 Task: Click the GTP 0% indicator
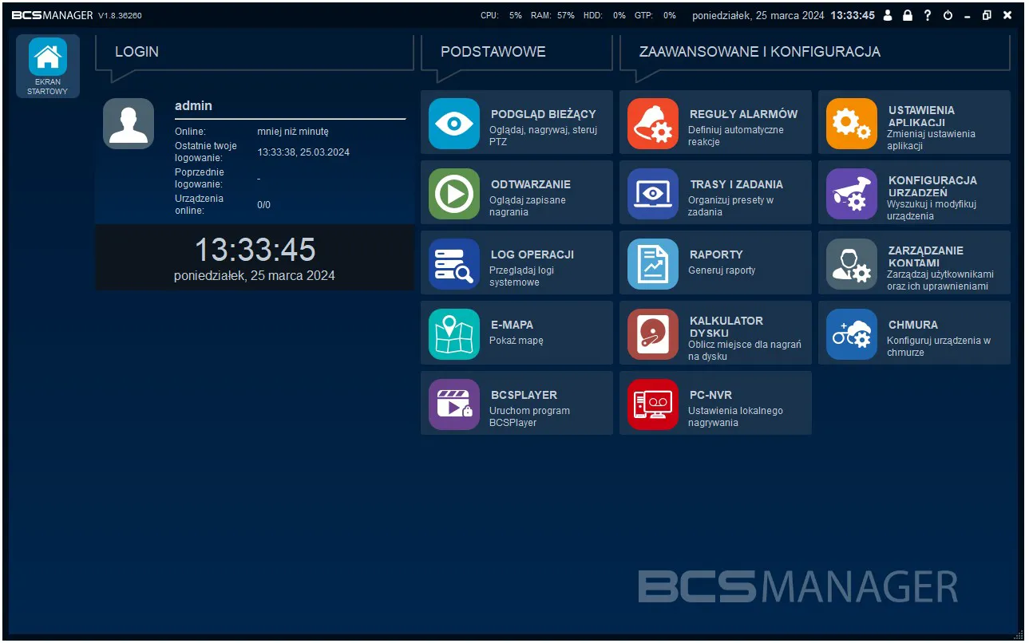[655, 15]
